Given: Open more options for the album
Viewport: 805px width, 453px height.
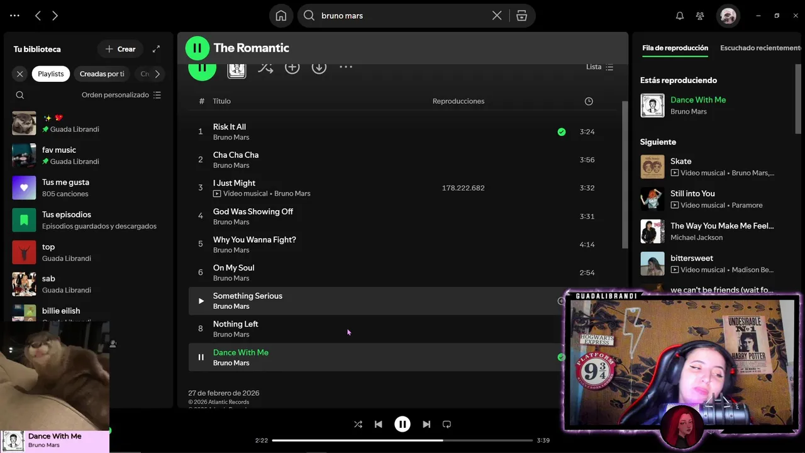Looking at the screenshot, I should click(346, 67).
